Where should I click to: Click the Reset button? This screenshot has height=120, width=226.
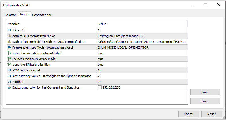coord(211,114)
